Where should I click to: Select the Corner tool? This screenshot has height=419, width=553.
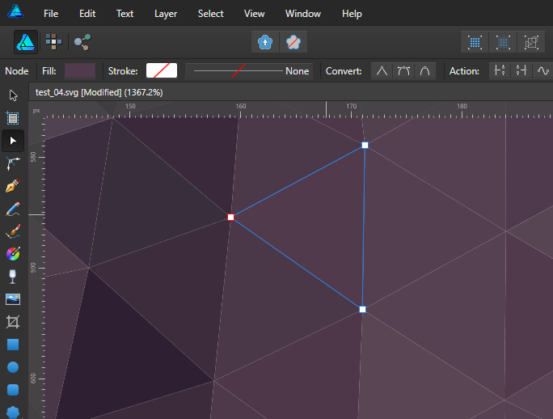(x=13, y=163)
